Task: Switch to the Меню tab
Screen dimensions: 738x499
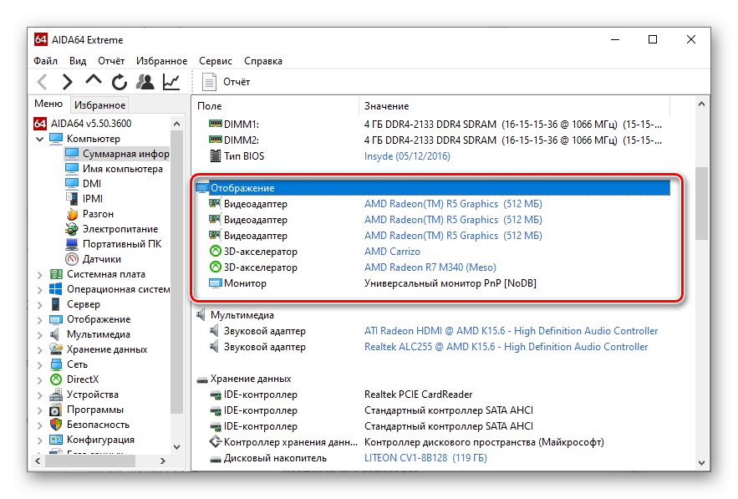Action: coord(48,104)
